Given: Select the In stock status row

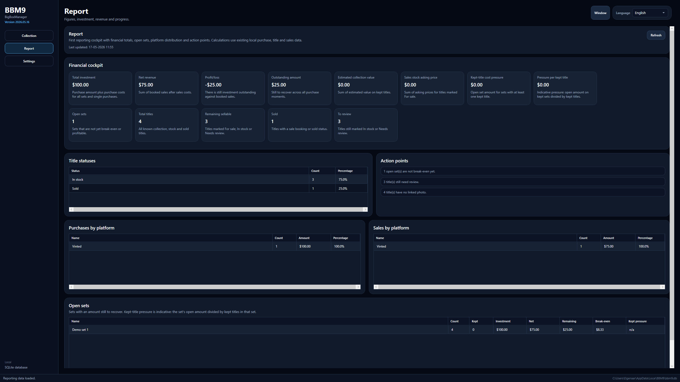Looking at the screenshot, I should (218, 179).
